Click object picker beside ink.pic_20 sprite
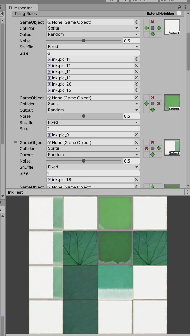The height and width of the screenshot is (336, 190). (x=137, y=84)
